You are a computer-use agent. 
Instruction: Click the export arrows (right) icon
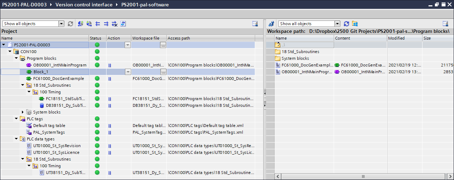point(106,24)
